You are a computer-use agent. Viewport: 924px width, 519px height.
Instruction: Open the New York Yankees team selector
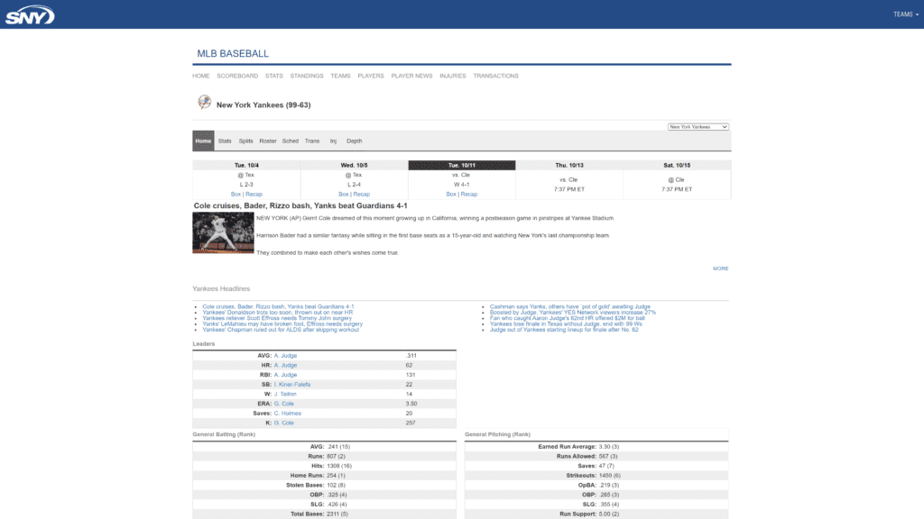tap(698, 126)
